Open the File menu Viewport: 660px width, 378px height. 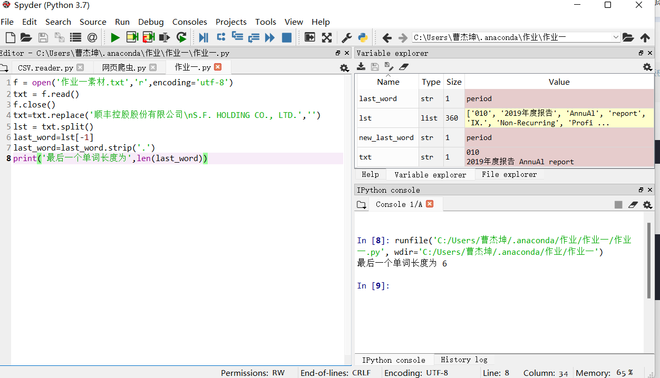click(7, 22)
